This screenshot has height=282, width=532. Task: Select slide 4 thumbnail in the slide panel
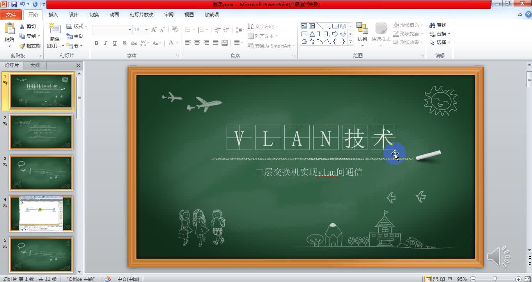[x=41, y=213]
